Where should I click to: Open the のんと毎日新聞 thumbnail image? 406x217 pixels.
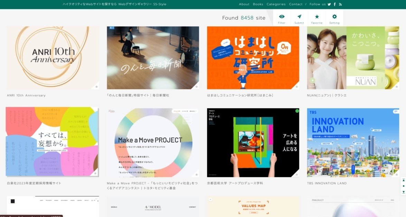pyautogui.click(x=153, y=58)
